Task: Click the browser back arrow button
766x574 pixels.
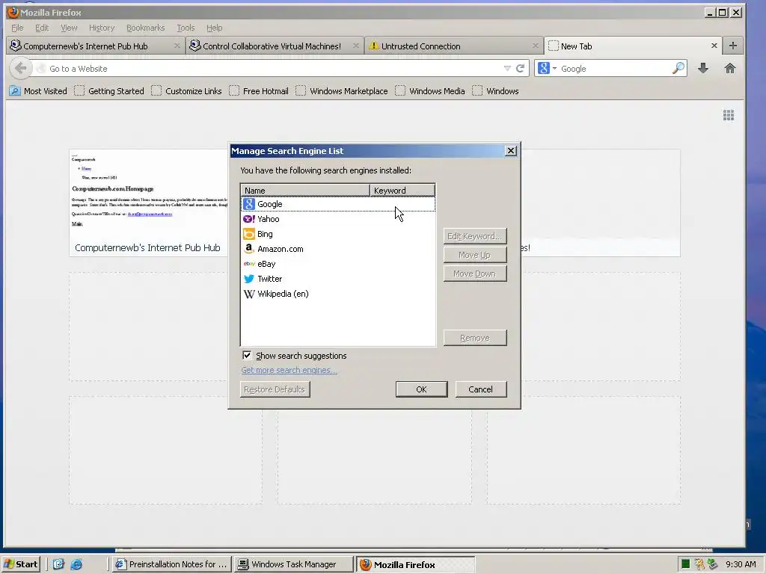Action: tap(20, 68)
